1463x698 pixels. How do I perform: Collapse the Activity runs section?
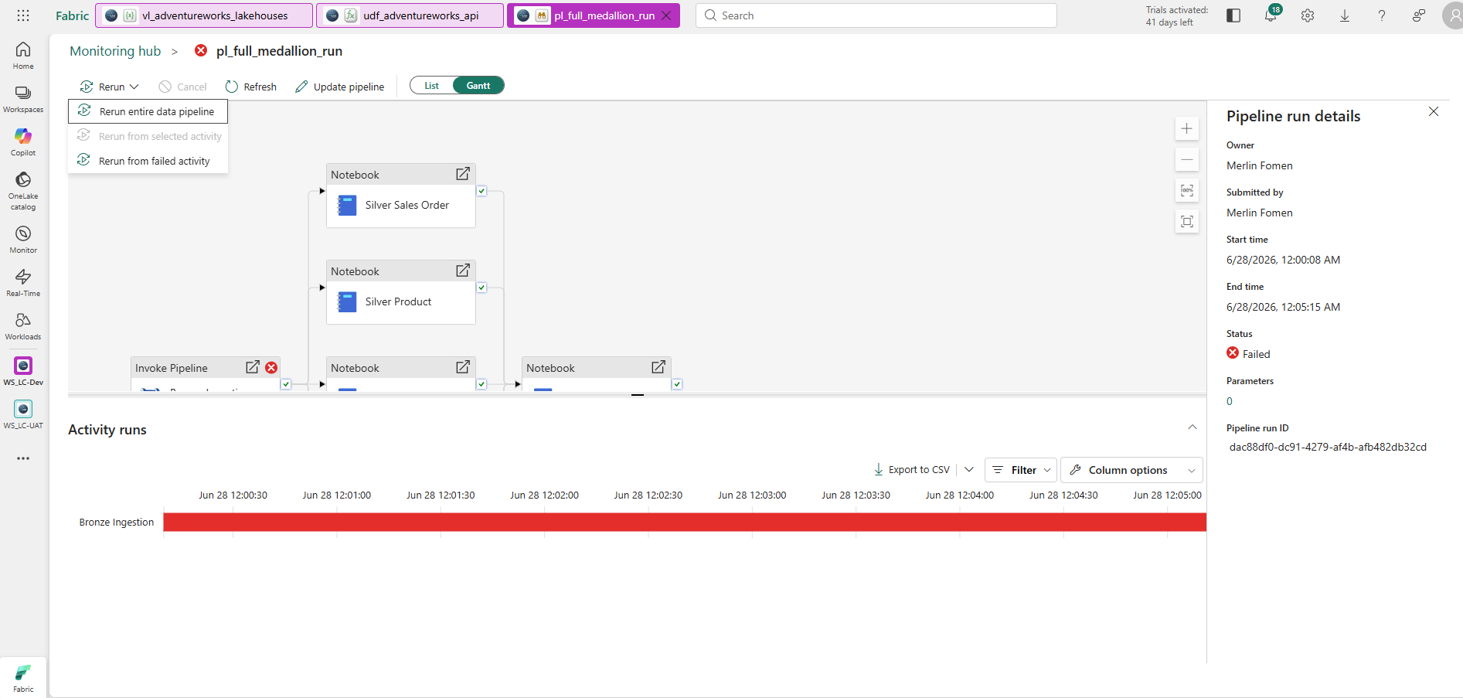(1193, 427)
